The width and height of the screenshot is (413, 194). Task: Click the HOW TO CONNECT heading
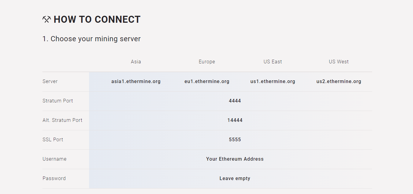(97, 19)
